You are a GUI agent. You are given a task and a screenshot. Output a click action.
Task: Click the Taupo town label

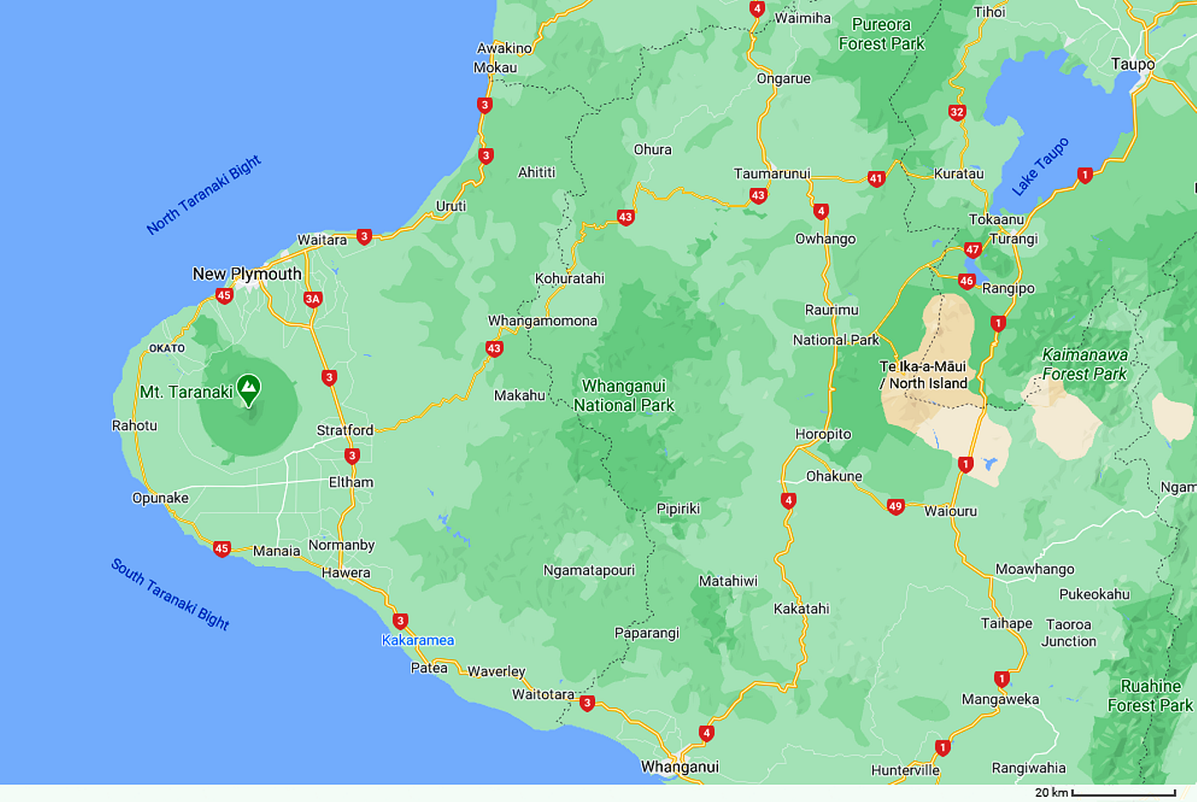tap(1133, 64)
